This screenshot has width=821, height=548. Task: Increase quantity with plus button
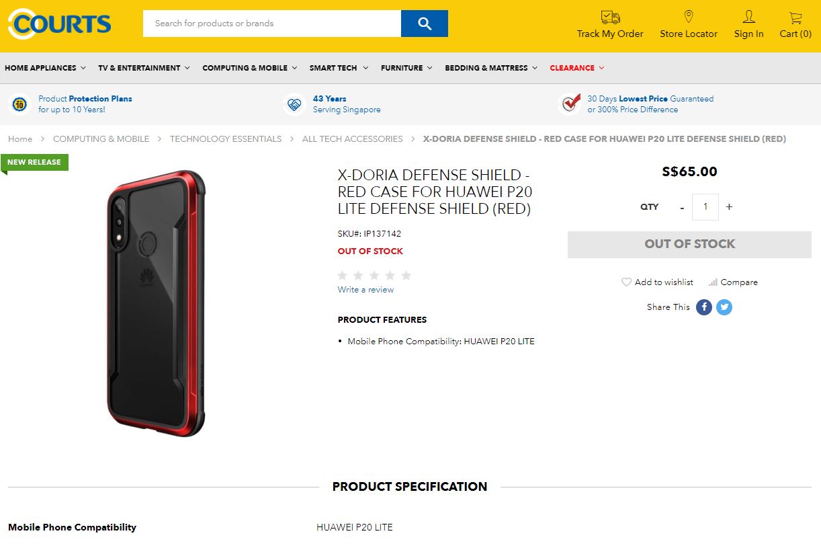click(x=729, y=207)
